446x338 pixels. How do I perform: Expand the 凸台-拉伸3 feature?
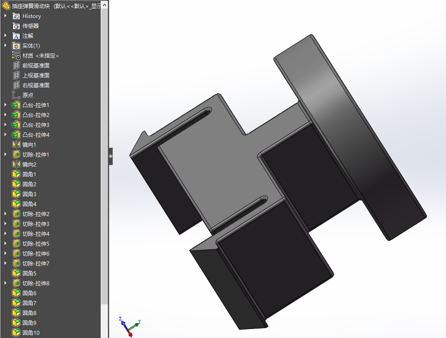click(5, 125)
